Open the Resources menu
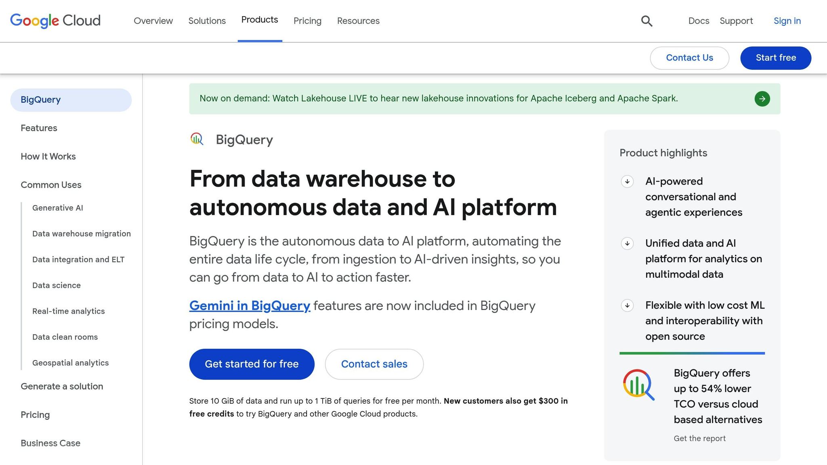The height and width of the screenshot is (465, 827). click(x=358, y=21)
